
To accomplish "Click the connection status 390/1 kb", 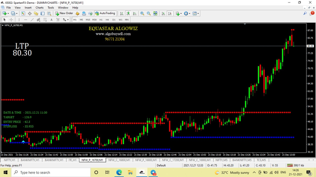I will 295,165.
